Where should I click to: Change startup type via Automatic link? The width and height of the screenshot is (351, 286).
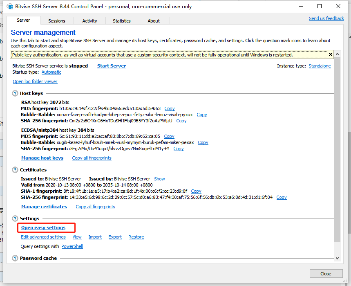51,72
